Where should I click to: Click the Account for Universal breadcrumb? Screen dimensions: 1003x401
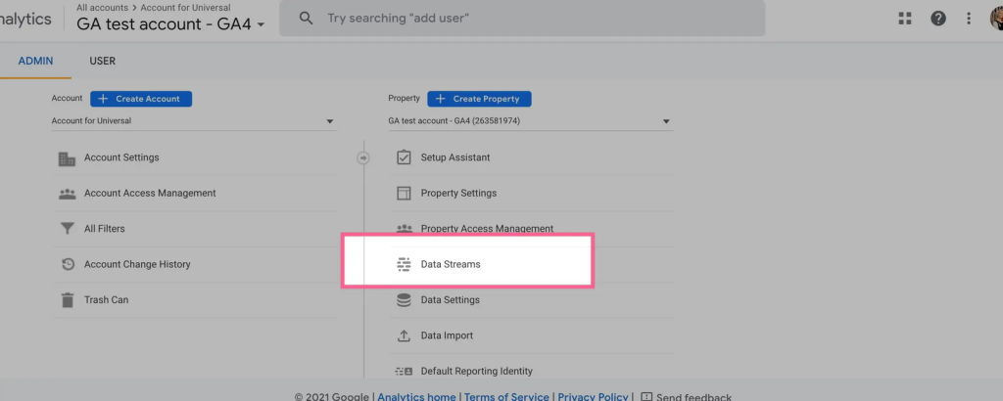coord(185,8)
